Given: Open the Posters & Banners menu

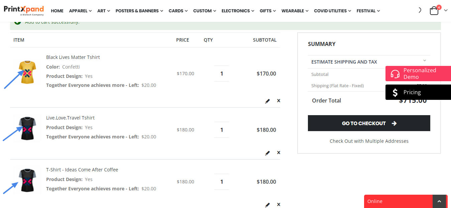Looking at the screenshot, I should pyautogui.click(x=139, y=11).
